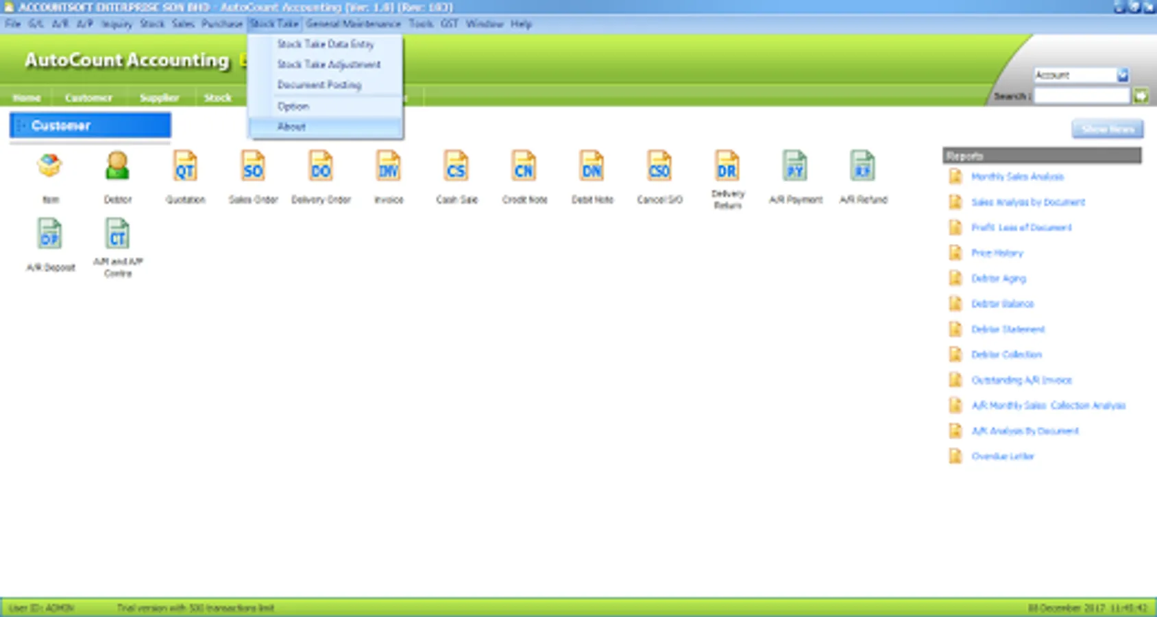Viewport: 1157px width, 617px height.
Task: Open the Debit Note (DN) icon
Action: [592, 166]
